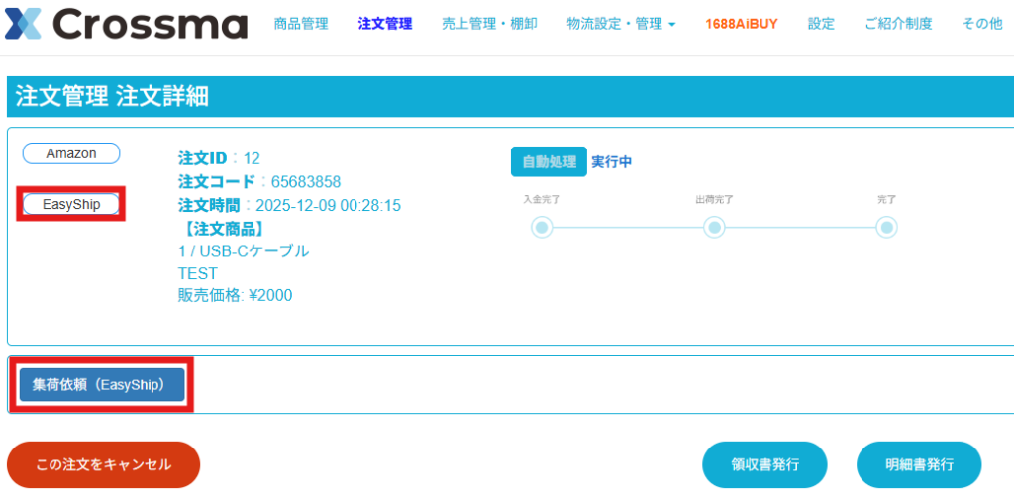Expand the 物流設定・管理 dropdown
The image size is (1014, 498).
pyautogui.click(x=621, y=24)
